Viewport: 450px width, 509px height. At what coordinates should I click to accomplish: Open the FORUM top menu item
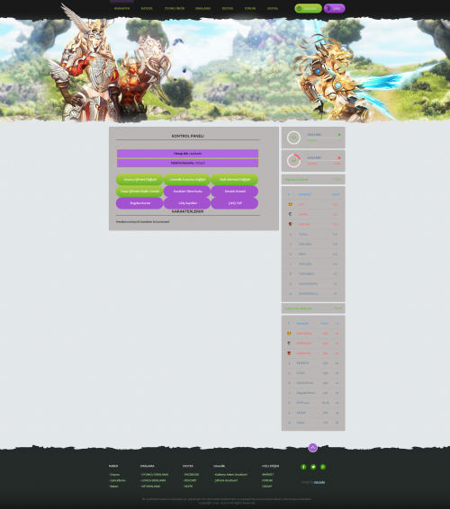(250, 8)
